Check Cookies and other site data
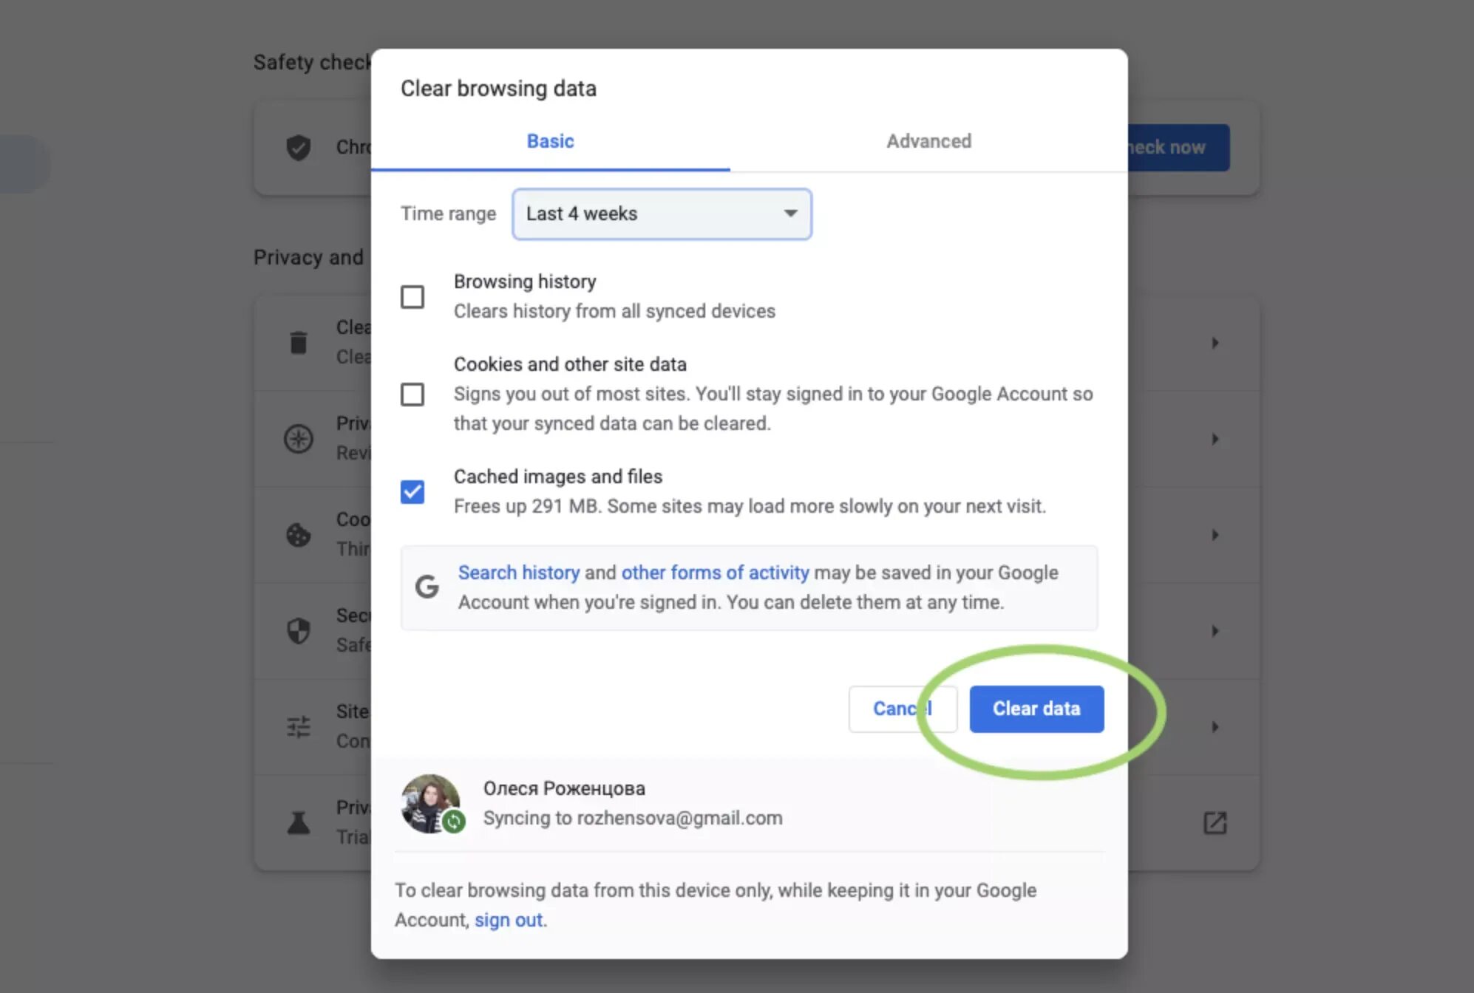 tap(412, 395)
